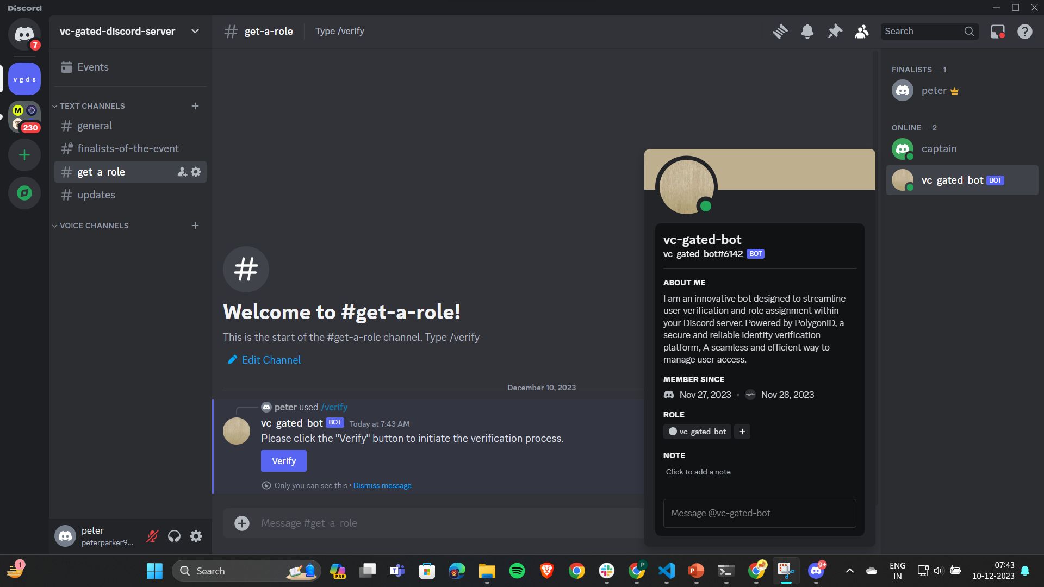Open the Inbox icon
Image resolution: width=1044 pixels, height=587 pixels.
point(998,32)
